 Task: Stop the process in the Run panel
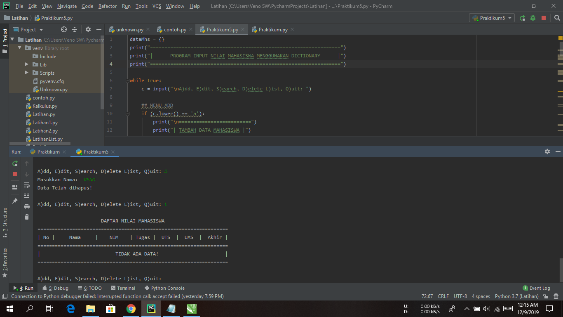pos(15,174)
